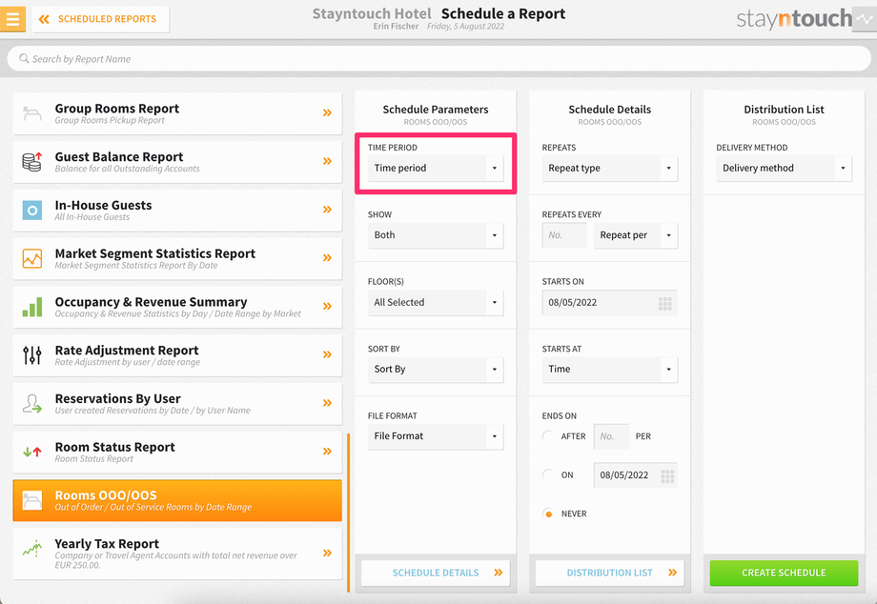Screen dimensions: 877x604
Task: Click the stayntouch logo
Action: point(794,19)
